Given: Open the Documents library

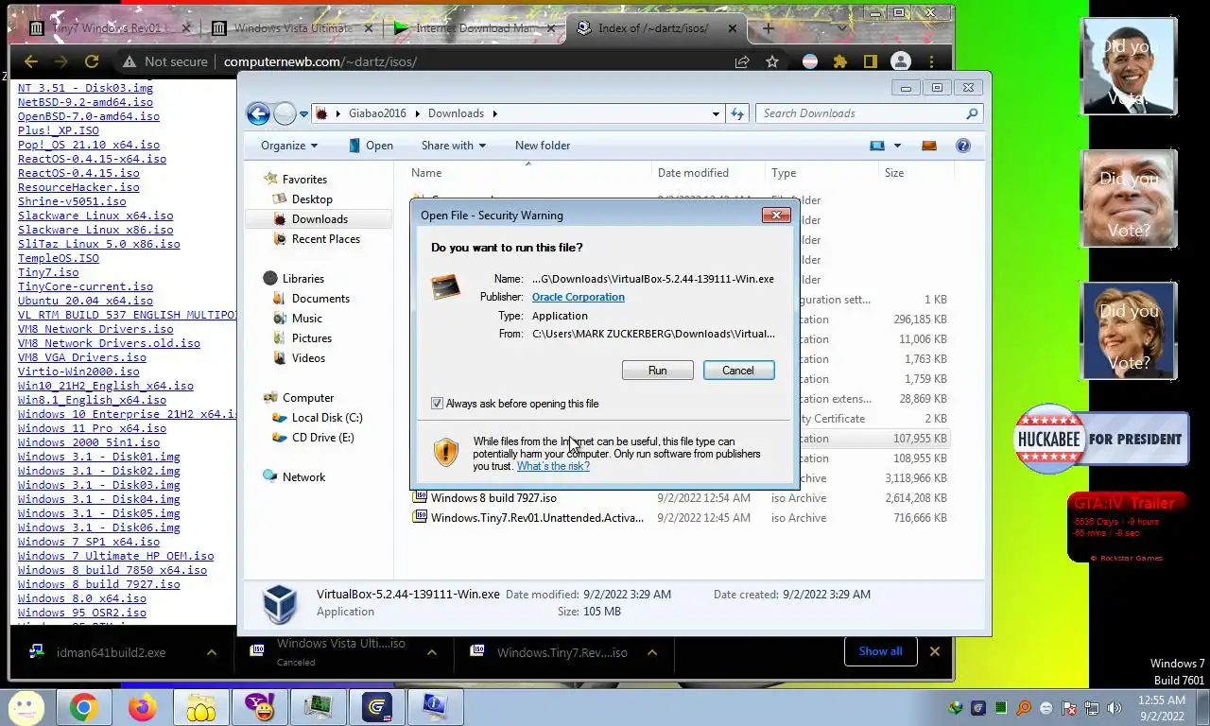Looking at the screenshot, I should coord(320,299).
